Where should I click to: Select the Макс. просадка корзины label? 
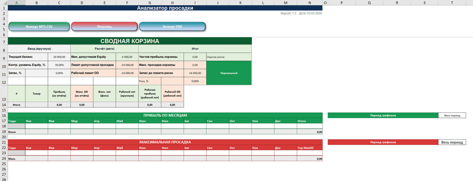coord(161,65)
